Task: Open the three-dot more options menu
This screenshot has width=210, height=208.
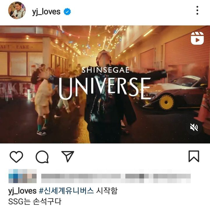Action: [x=197, y=10]
